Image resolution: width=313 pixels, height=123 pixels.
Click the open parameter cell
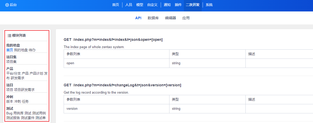pos(116,63)
